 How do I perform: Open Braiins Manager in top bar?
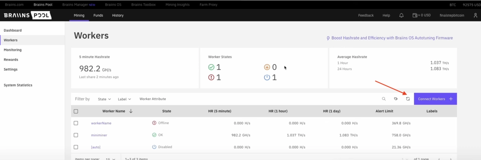[79, 4]
